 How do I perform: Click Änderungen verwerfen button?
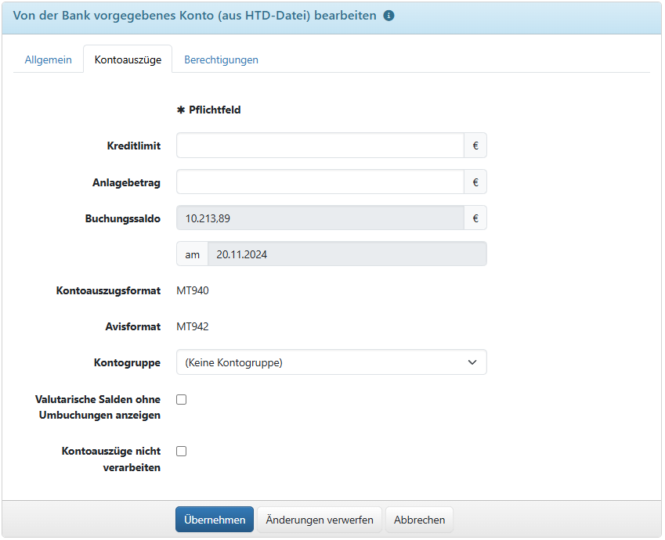click(320, 520)
